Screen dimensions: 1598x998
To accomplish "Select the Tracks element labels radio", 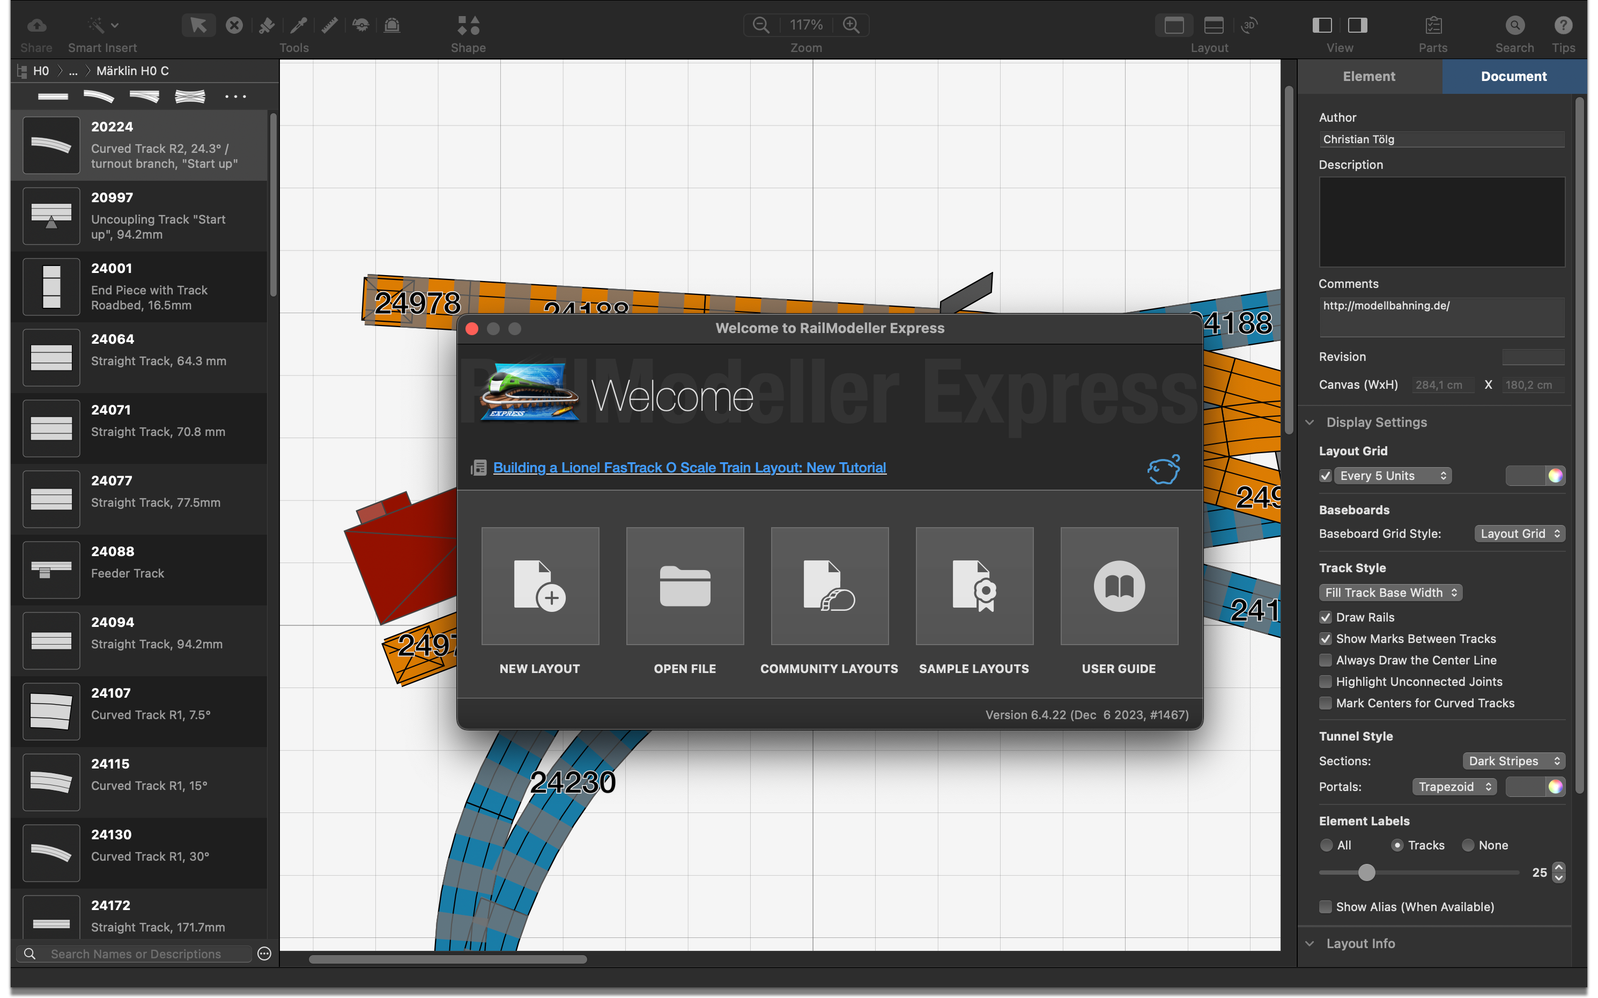I will click(x=1397, y=845).
